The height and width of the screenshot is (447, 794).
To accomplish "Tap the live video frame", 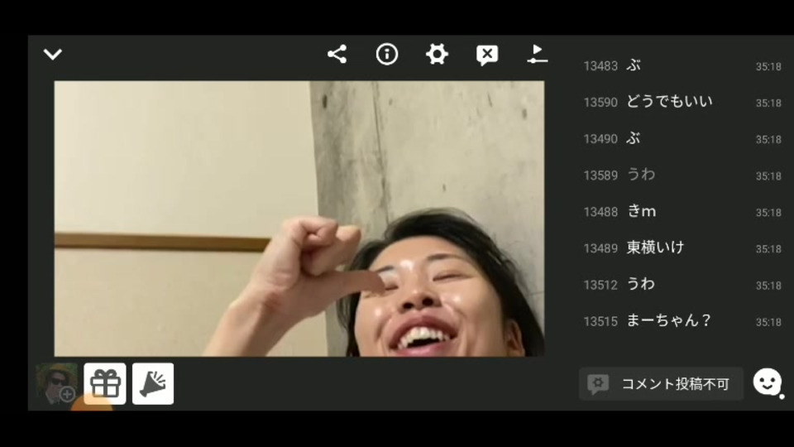I will pos(299,219).
